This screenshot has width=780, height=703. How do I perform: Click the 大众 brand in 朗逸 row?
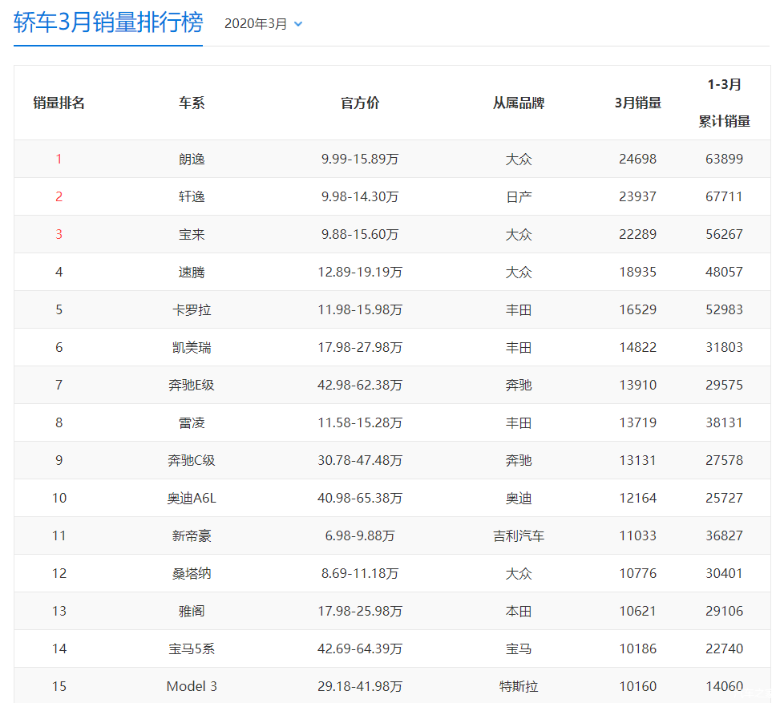click(x=519, y=160)
